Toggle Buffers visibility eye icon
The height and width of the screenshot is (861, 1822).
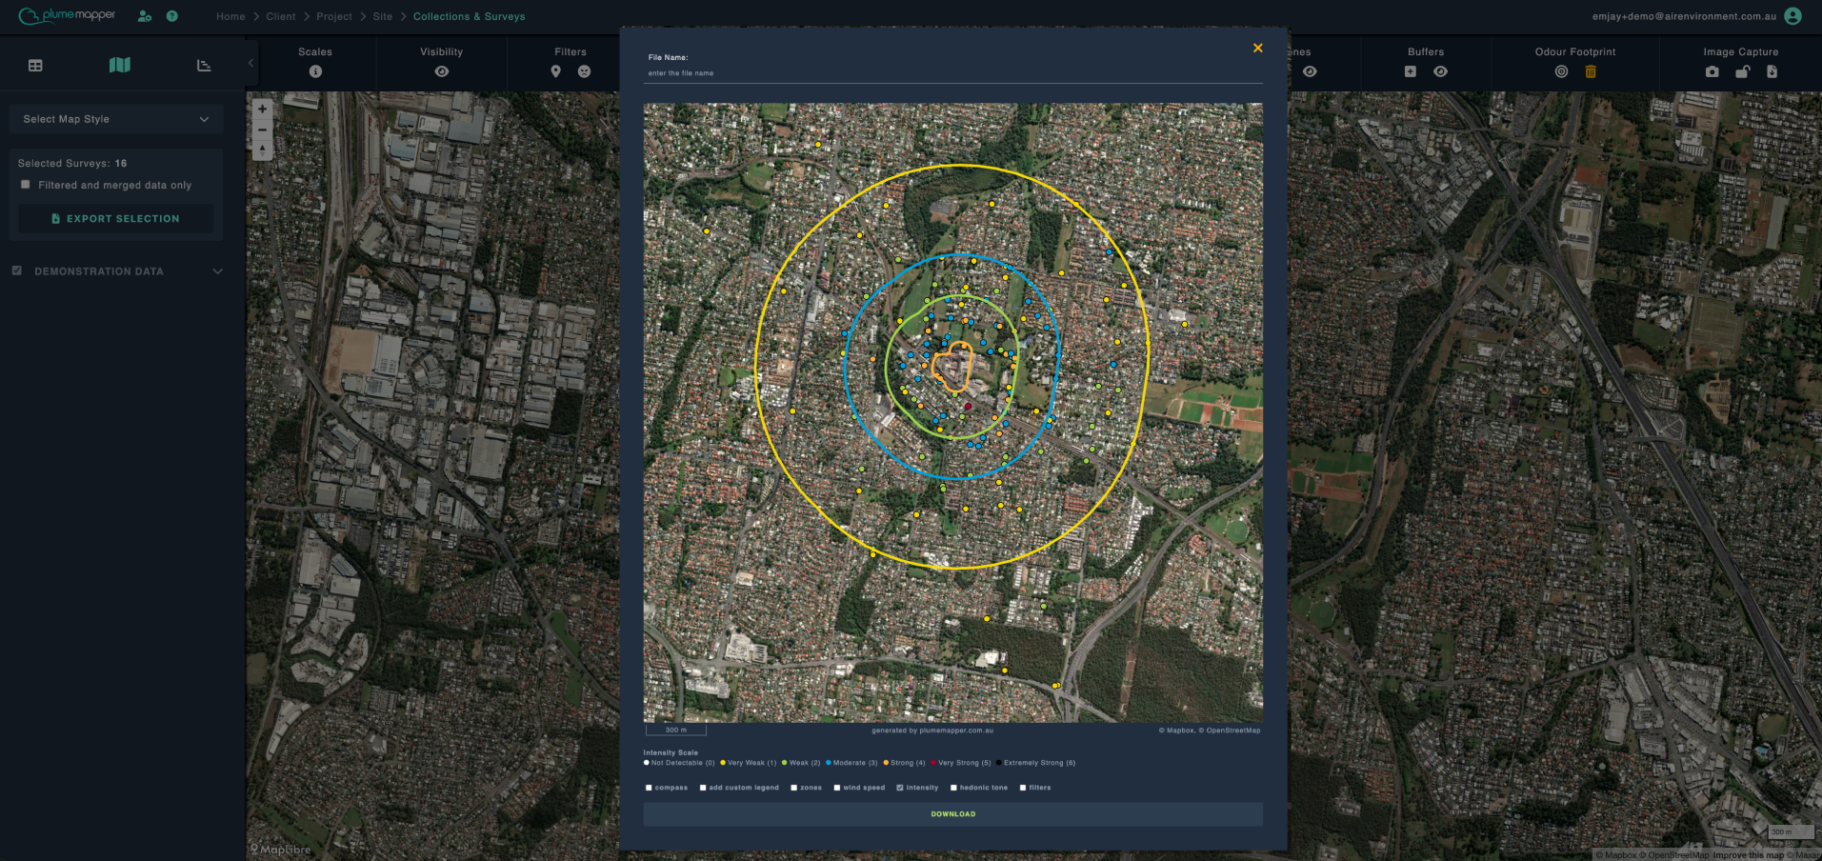(1440, 71)
